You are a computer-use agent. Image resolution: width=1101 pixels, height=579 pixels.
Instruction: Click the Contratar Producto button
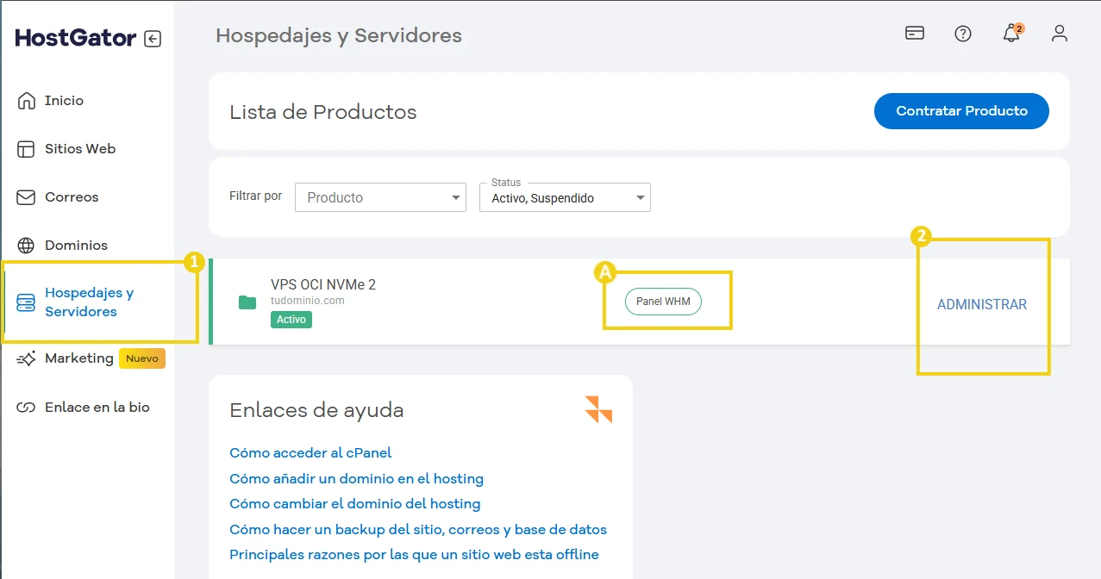[960, 110]
